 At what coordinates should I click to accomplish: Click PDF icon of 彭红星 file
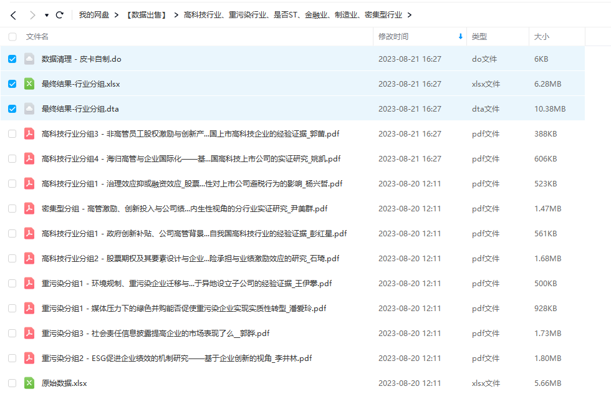click(x=29, y=233)
